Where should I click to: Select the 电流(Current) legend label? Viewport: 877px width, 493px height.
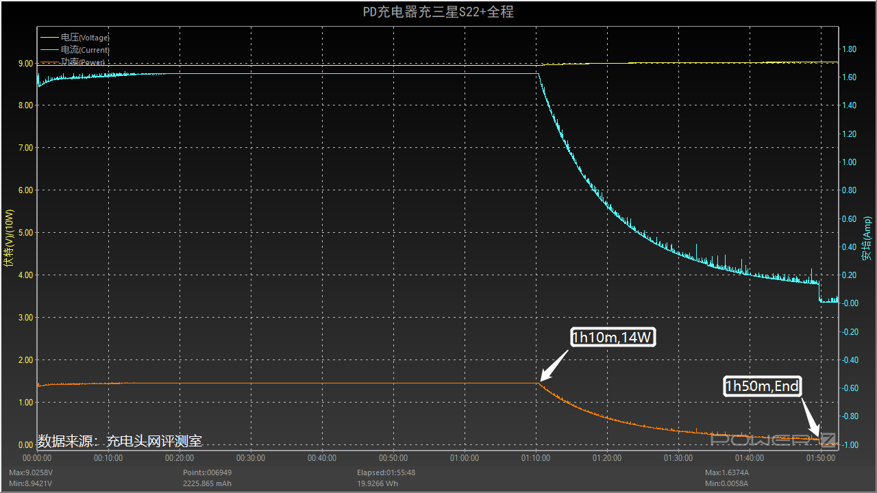pos(85,50)
